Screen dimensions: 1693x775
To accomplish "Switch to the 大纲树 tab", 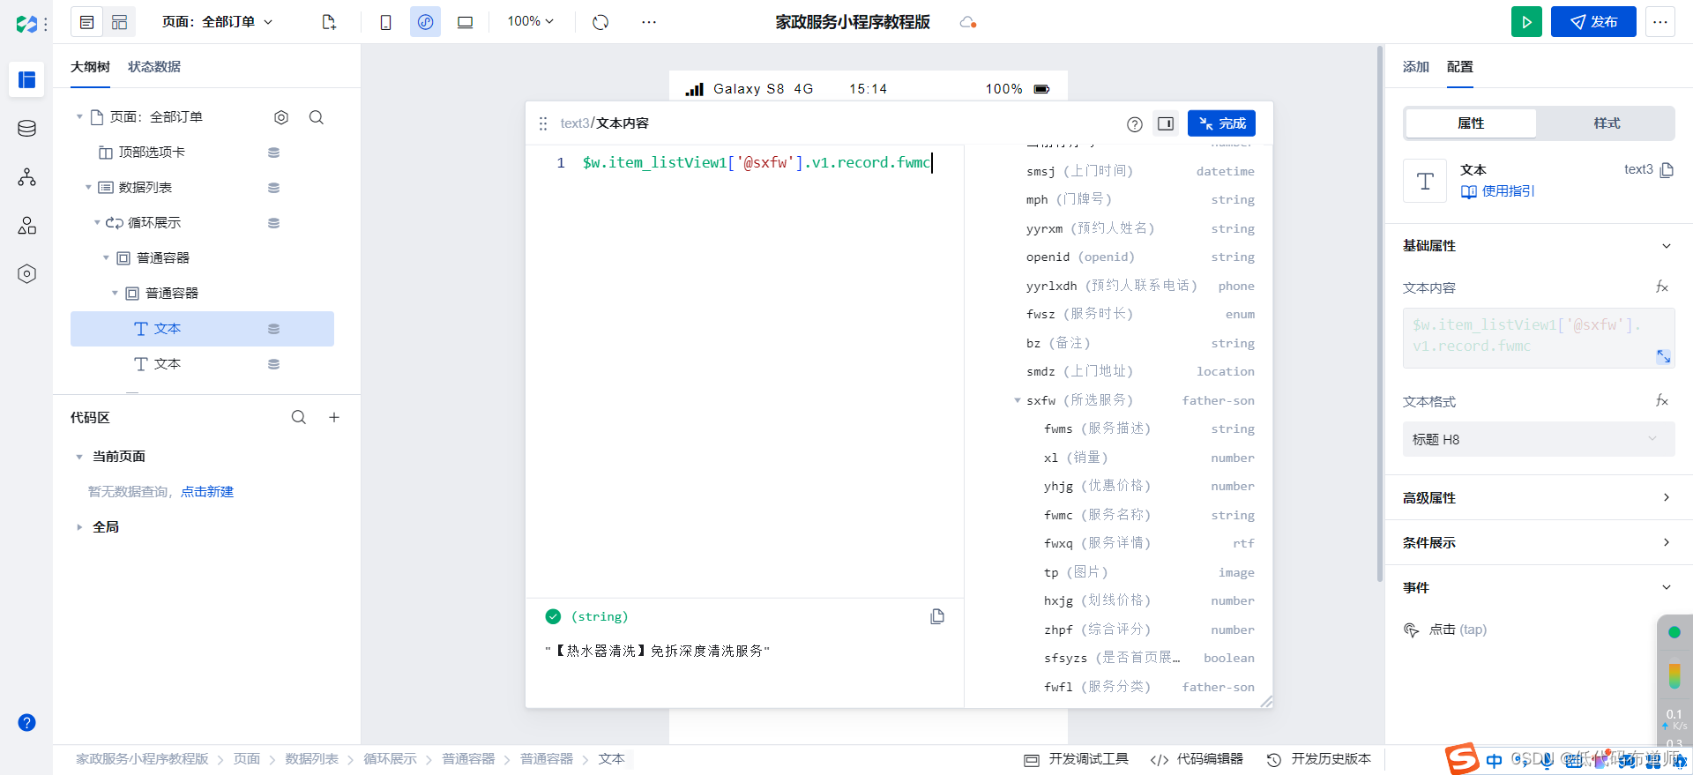I will 90,67.
